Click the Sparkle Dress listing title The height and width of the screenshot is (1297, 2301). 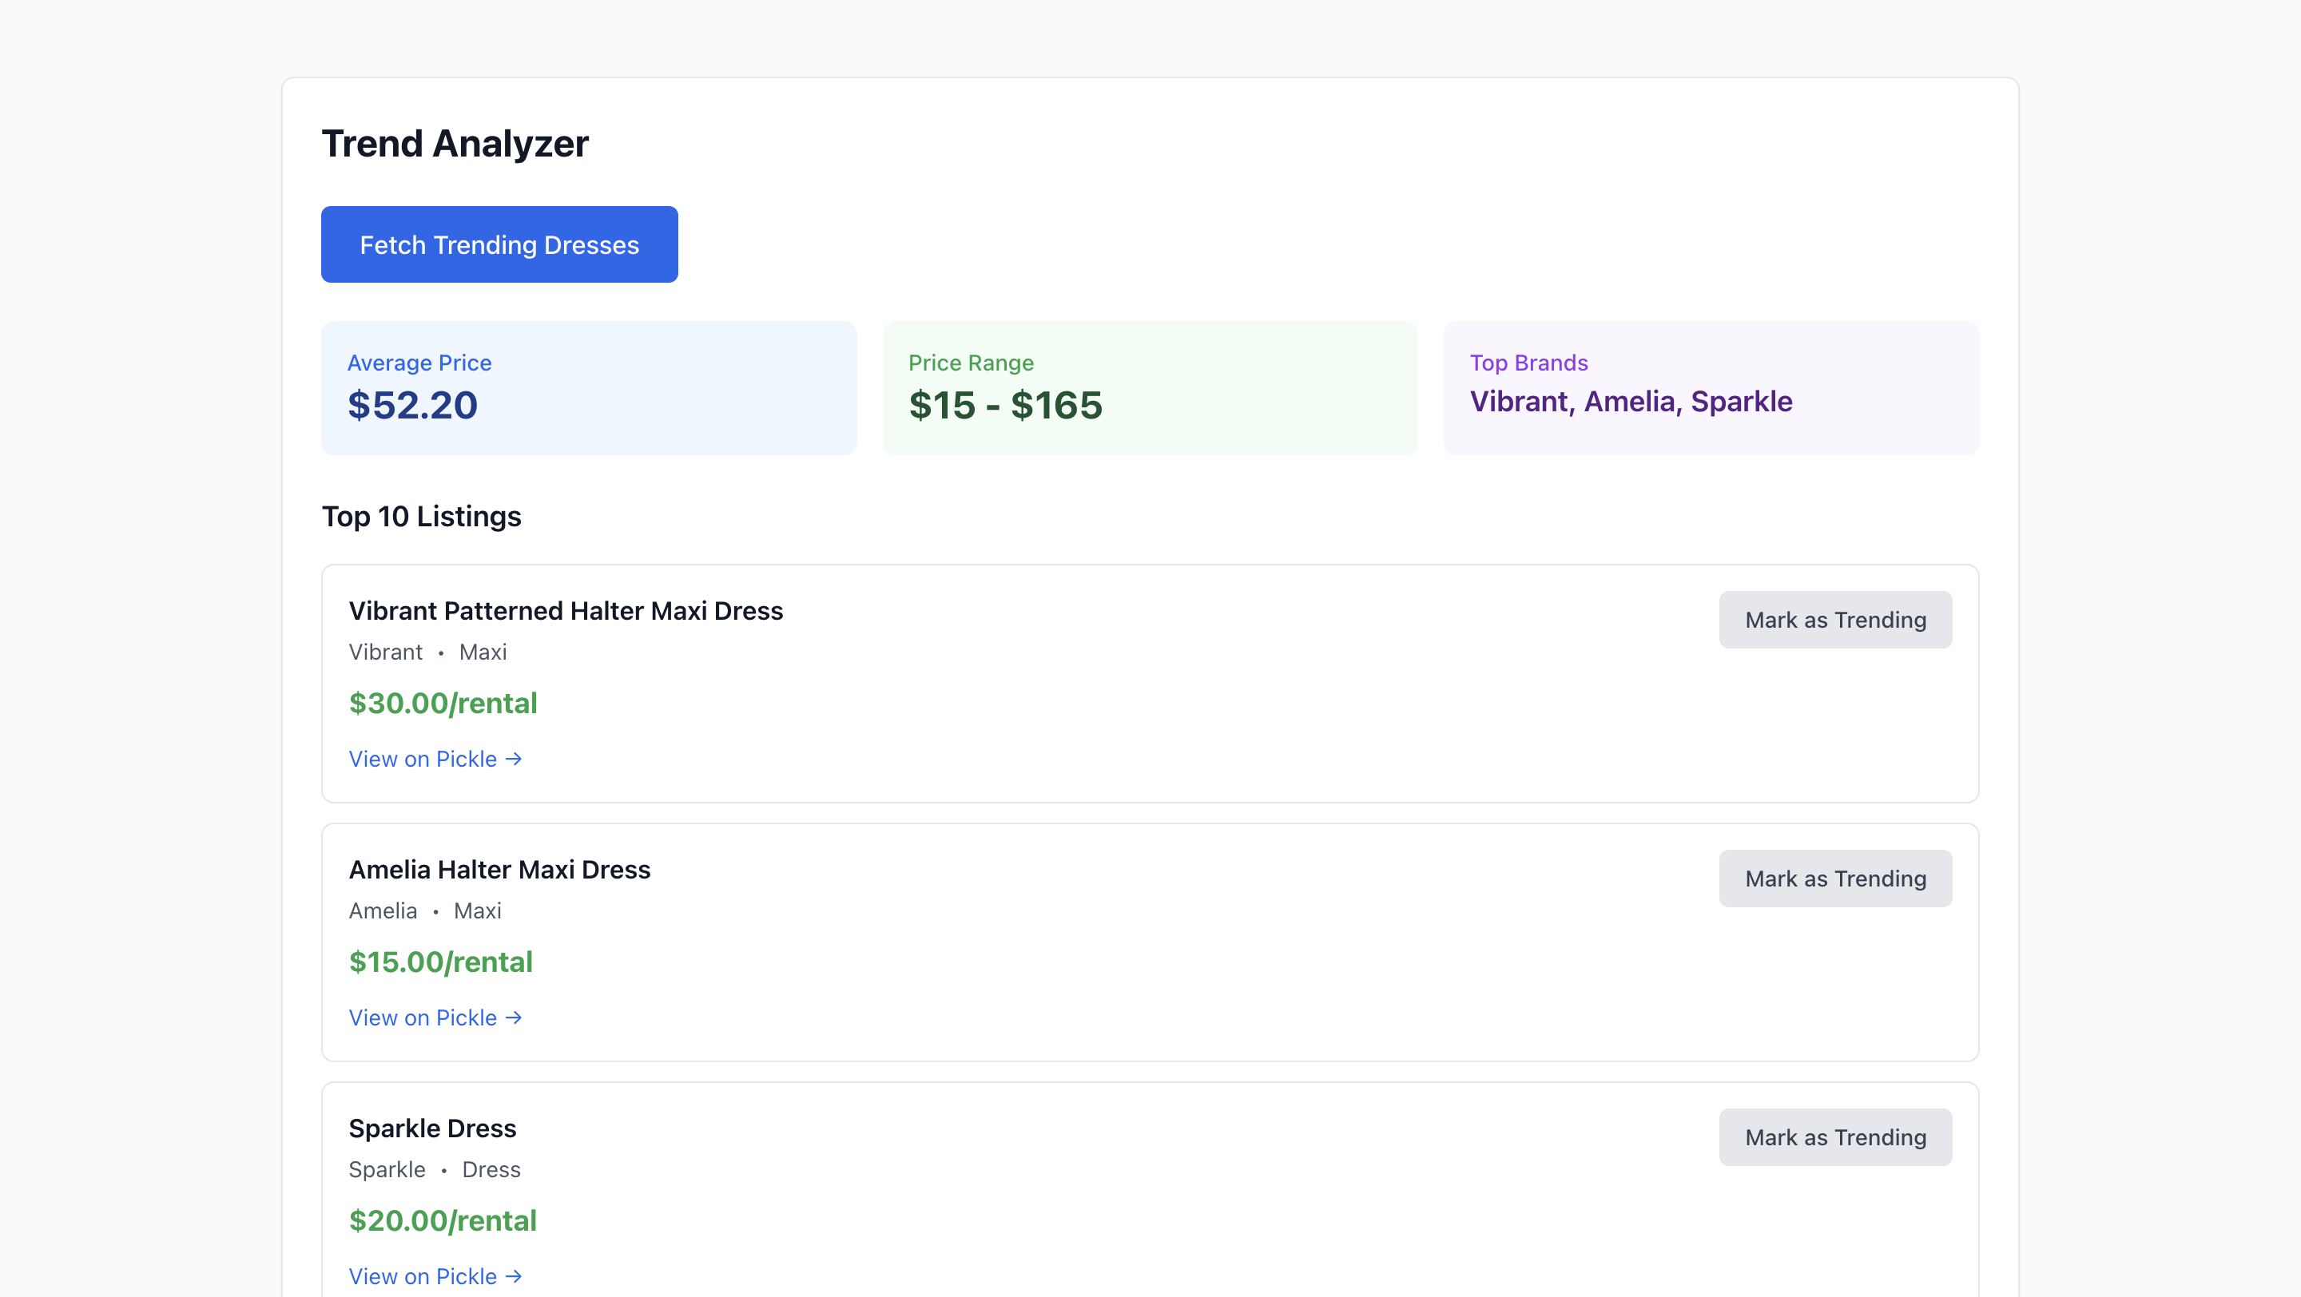point(432,1128)
